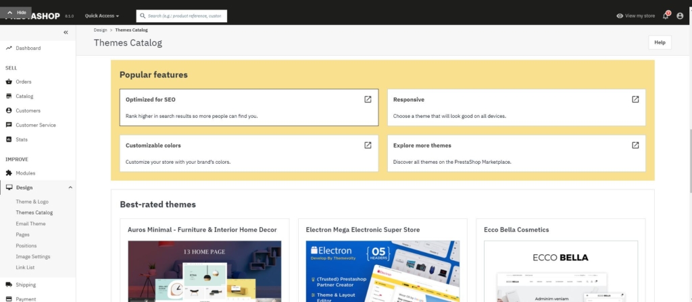This screenshot has height=302, width=692.
Task: Go to Link List submenu
Action: (25, 267)
